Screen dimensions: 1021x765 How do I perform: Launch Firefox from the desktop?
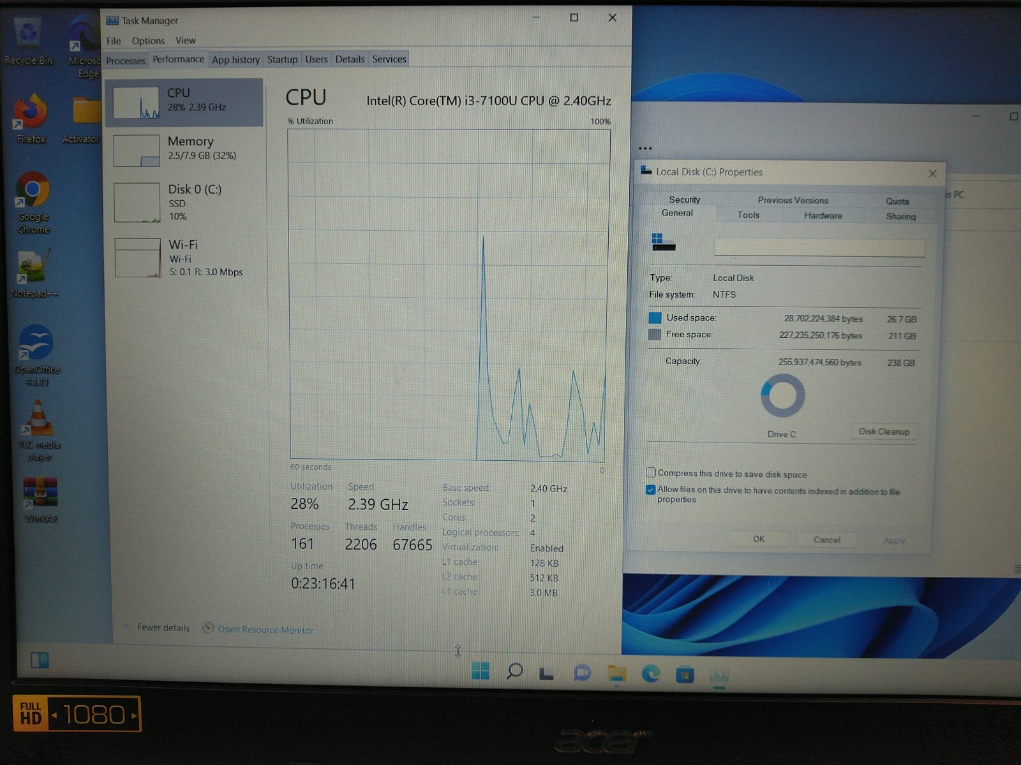point(31,119)
